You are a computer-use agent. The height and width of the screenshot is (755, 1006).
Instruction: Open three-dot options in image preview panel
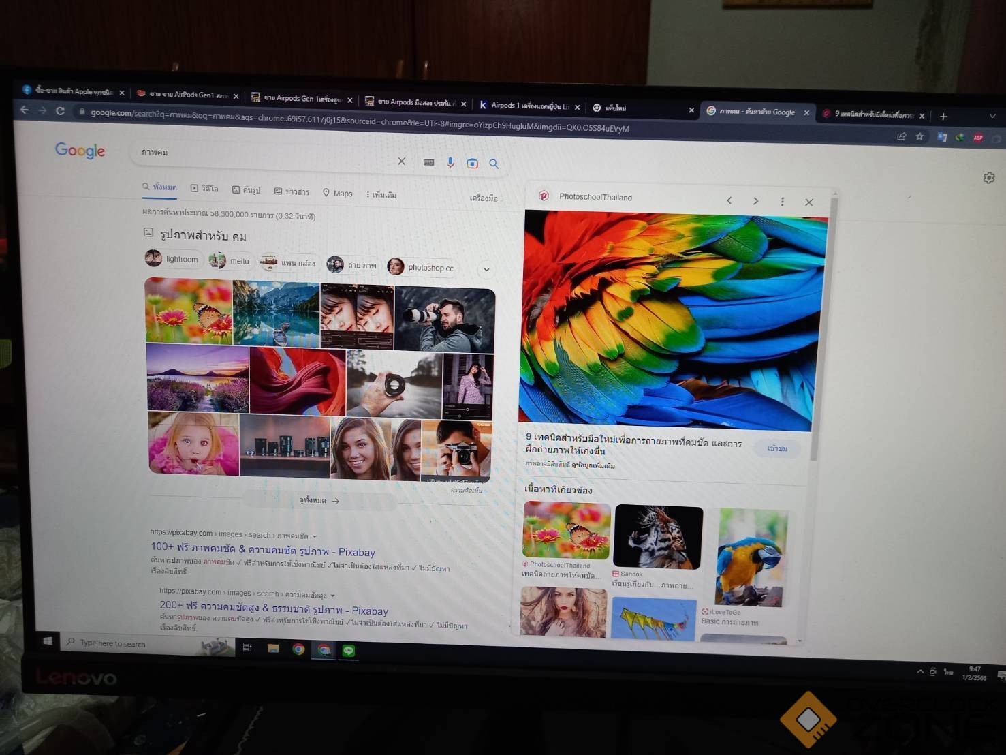point(782,202)
